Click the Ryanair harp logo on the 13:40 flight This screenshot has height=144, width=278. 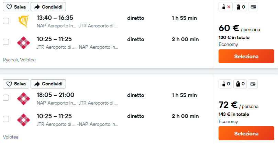click(x=24, y=22)
